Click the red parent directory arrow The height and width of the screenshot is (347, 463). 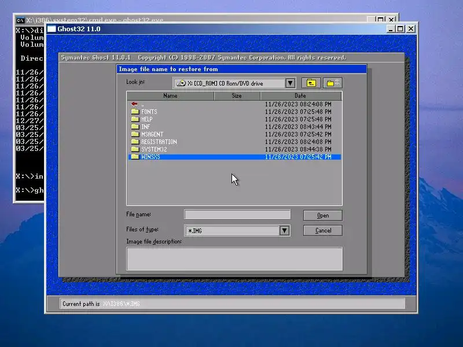click(134, 104)
